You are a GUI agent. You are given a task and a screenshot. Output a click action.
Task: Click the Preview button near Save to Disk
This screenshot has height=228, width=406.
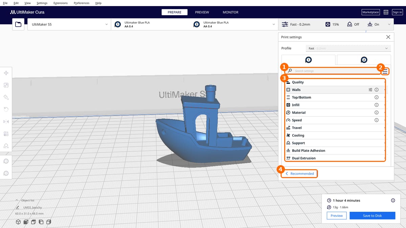(x=337, y=216)
